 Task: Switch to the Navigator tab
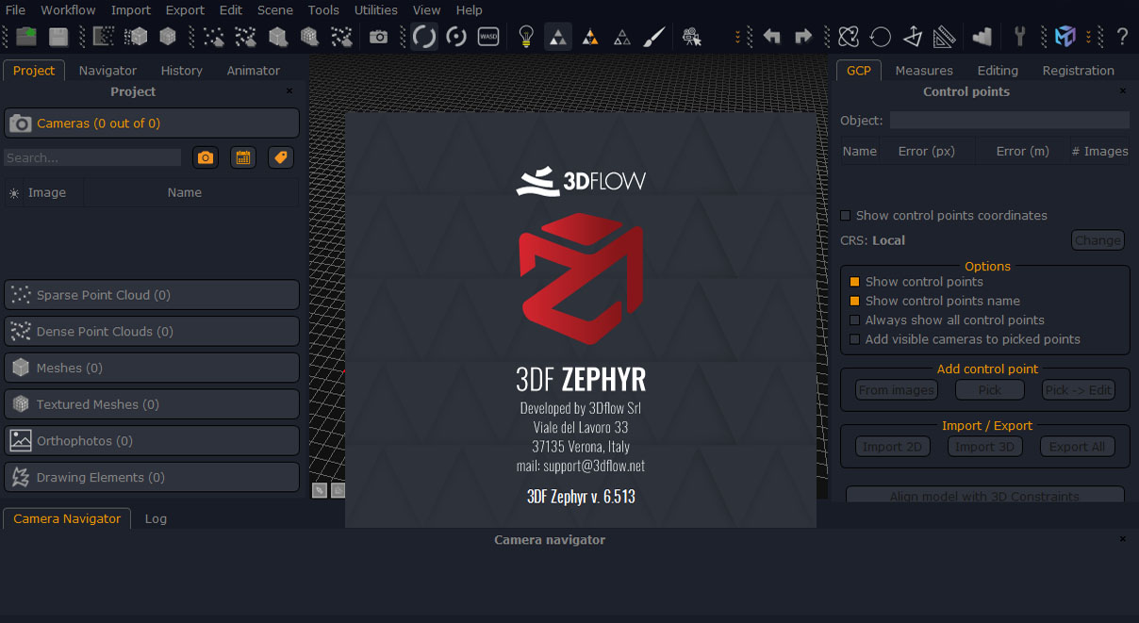pos(107,71)
